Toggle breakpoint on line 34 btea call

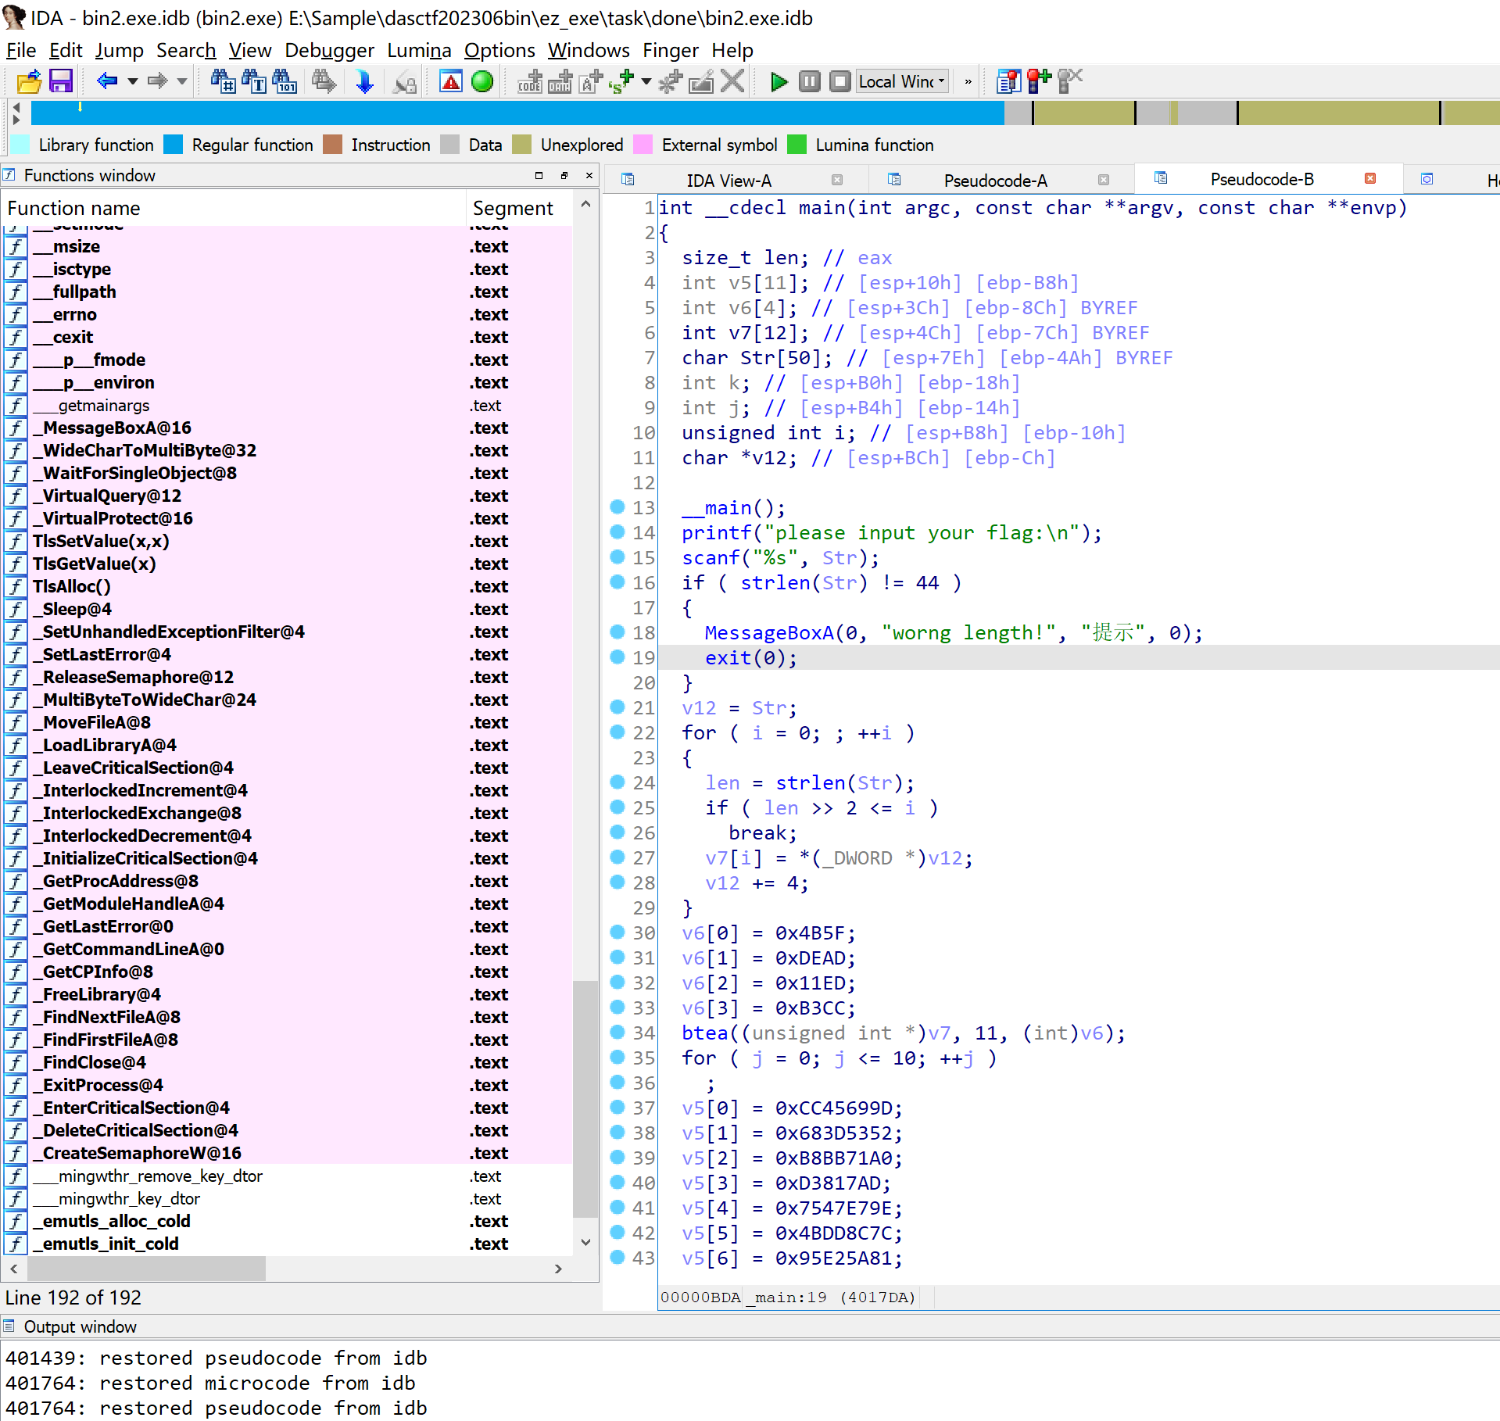point(618,1032)
